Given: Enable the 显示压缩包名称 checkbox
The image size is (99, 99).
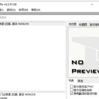Looking at the screenshot, I should [x=71, y=90].
